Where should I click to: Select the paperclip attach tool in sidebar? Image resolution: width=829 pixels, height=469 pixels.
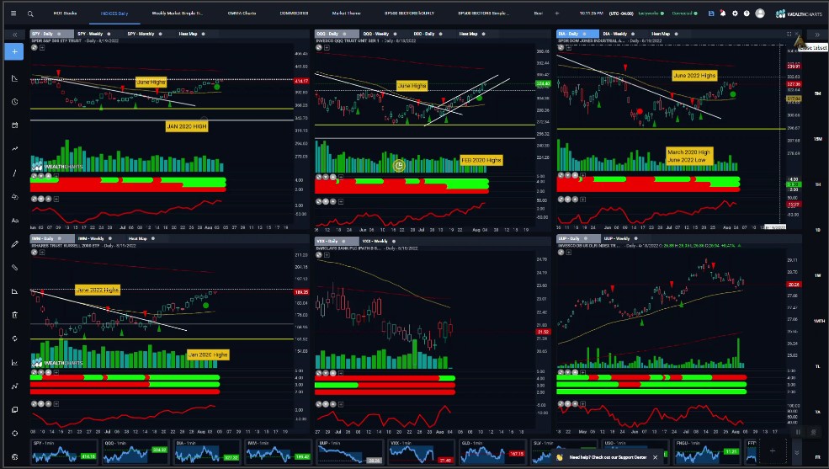(x=14, y=268)
